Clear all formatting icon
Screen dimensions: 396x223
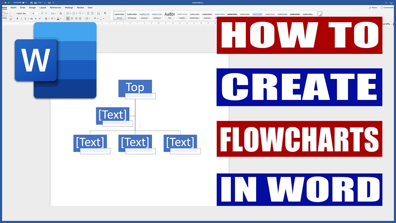61,13
